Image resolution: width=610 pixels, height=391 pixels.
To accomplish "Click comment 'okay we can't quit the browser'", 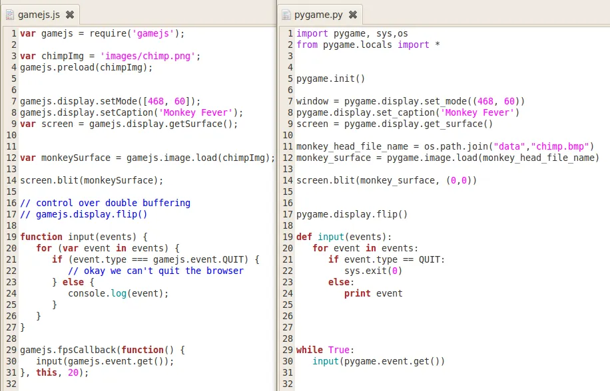I will pyautogui.click(x=156, y=271).
